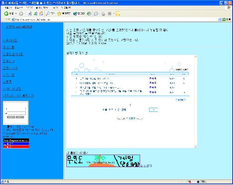This screenshot has width=233, height=185.
Task: Click the History icon in toolbar
Action: coord(89,13)
